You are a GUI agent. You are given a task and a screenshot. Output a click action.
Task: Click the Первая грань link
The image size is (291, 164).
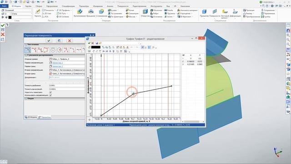pyautogui.click(x=57, y=67)
